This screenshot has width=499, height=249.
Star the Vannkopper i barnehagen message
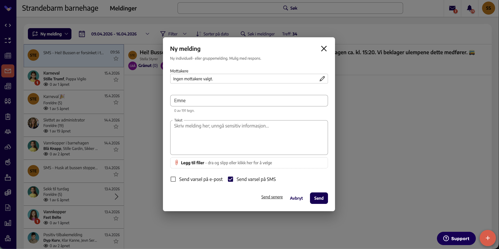point(116,150)
